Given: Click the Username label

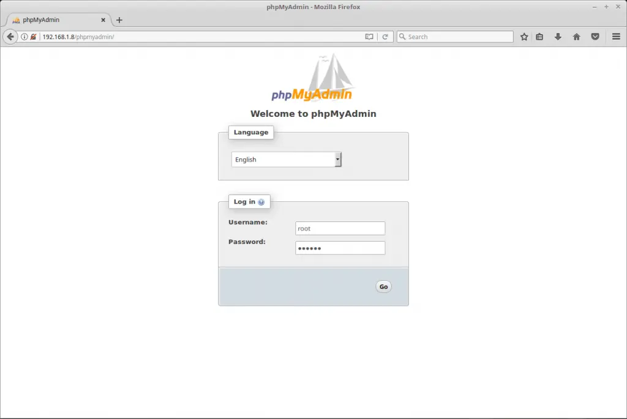Looking at the screenshot, I should 248,223.
